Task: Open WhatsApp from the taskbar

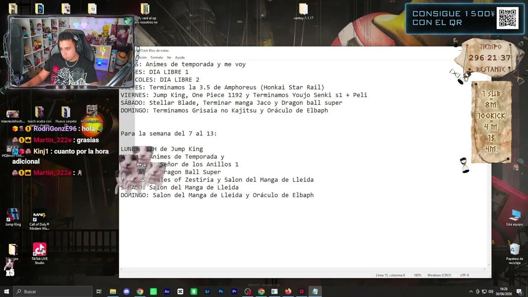Action: coord(153,292)
